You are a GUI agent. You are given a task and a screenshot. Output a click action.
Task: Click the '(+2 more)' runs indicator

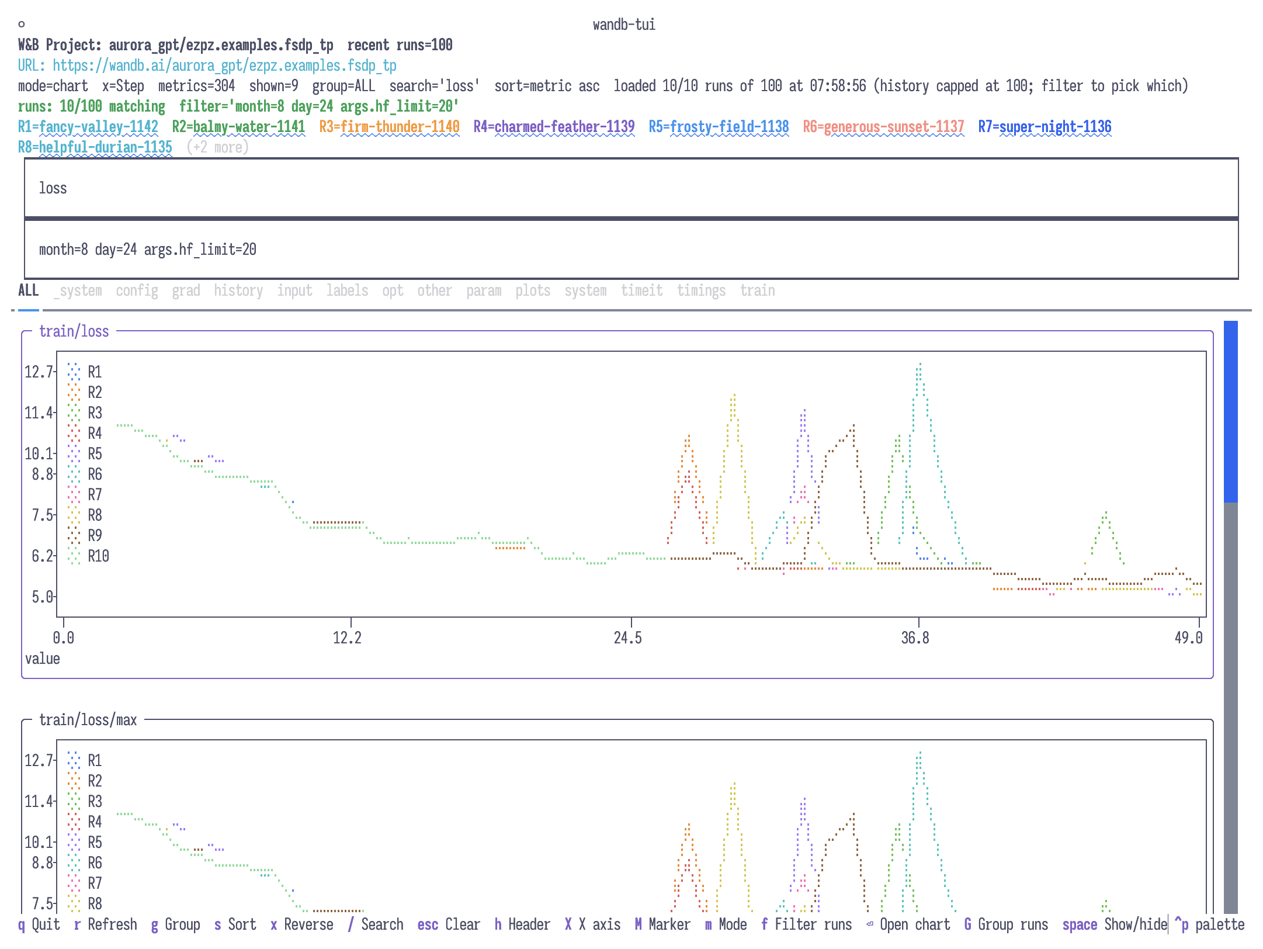coord(218,147)
